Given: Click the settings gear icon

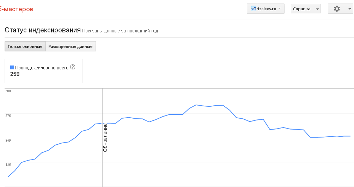Looking at the screenshot, I should 337,9.
